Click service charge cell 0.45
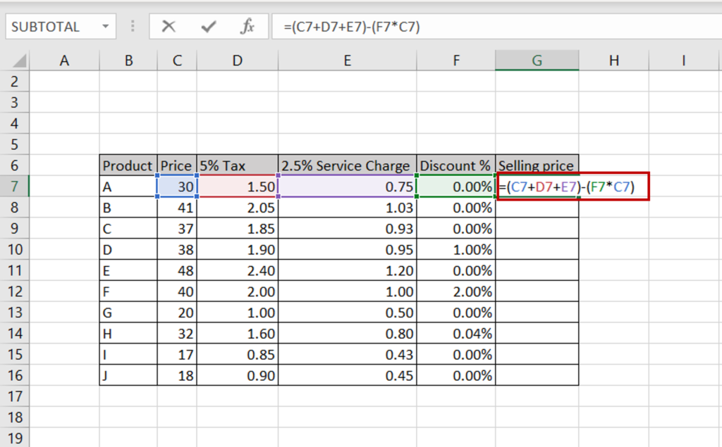Screen dimensions: 722x447 click(x=347, y=375)
